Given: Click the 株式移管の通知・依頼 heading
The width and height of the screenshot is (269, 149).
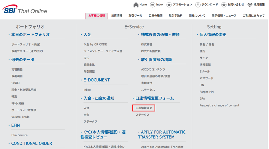Looking at the screenshot, I should [x=160, y=35].
